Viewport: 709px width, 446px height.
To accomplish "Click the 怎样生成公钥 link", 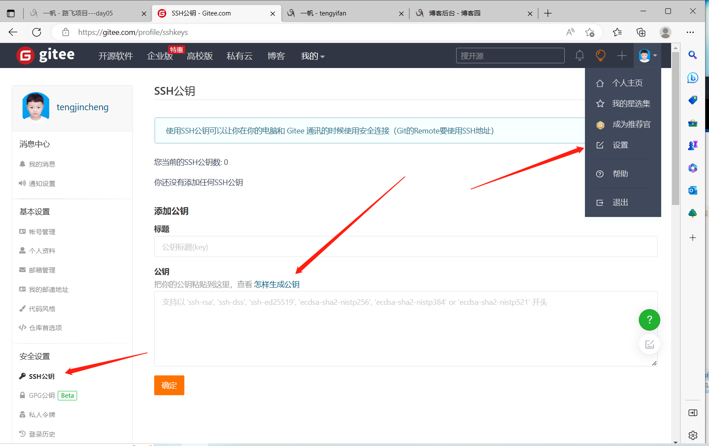I will [277, 285].
